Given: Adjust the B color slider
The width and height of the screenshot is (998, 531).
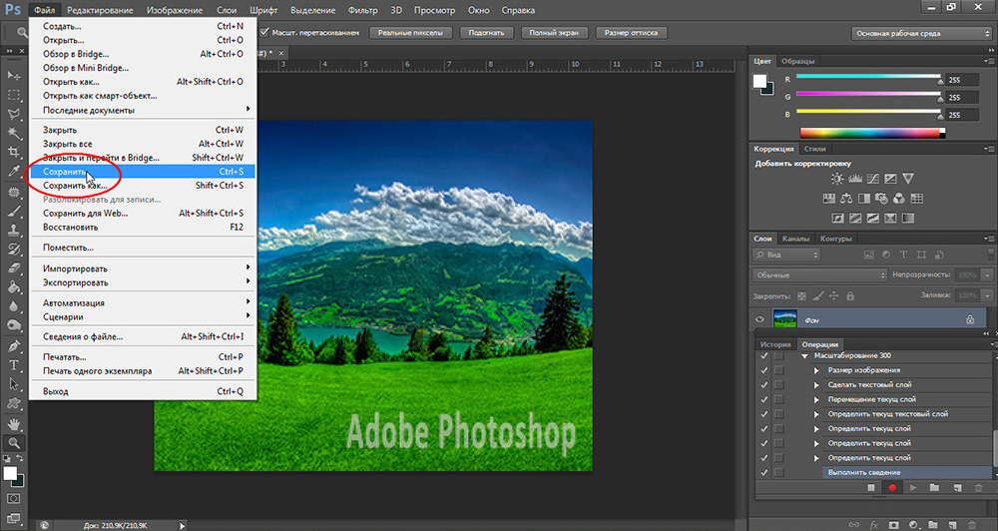Looking at the screenshot, I should pos(869,113).
